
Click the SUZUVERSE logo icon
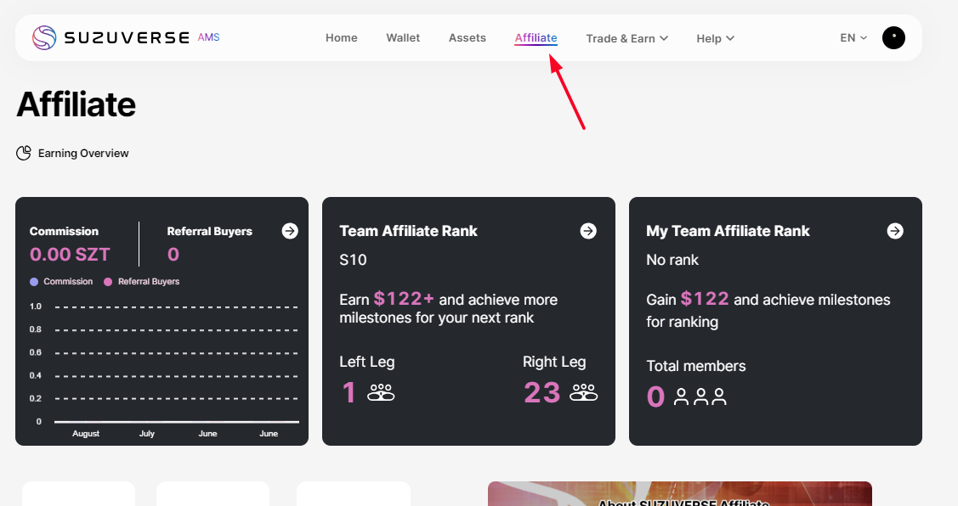click(x=44, y=37)
